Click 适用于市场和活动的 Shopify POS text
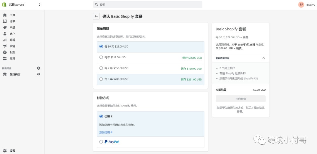 pyautogui.click(x=239, y=78)
